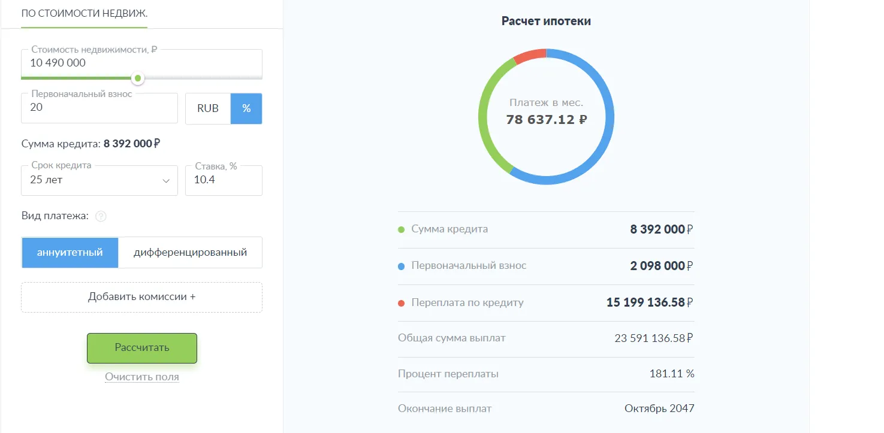This screenshot has height=433, width=884.
Task: Click the help icon beside Вид платежа
Action: [101, 217]
